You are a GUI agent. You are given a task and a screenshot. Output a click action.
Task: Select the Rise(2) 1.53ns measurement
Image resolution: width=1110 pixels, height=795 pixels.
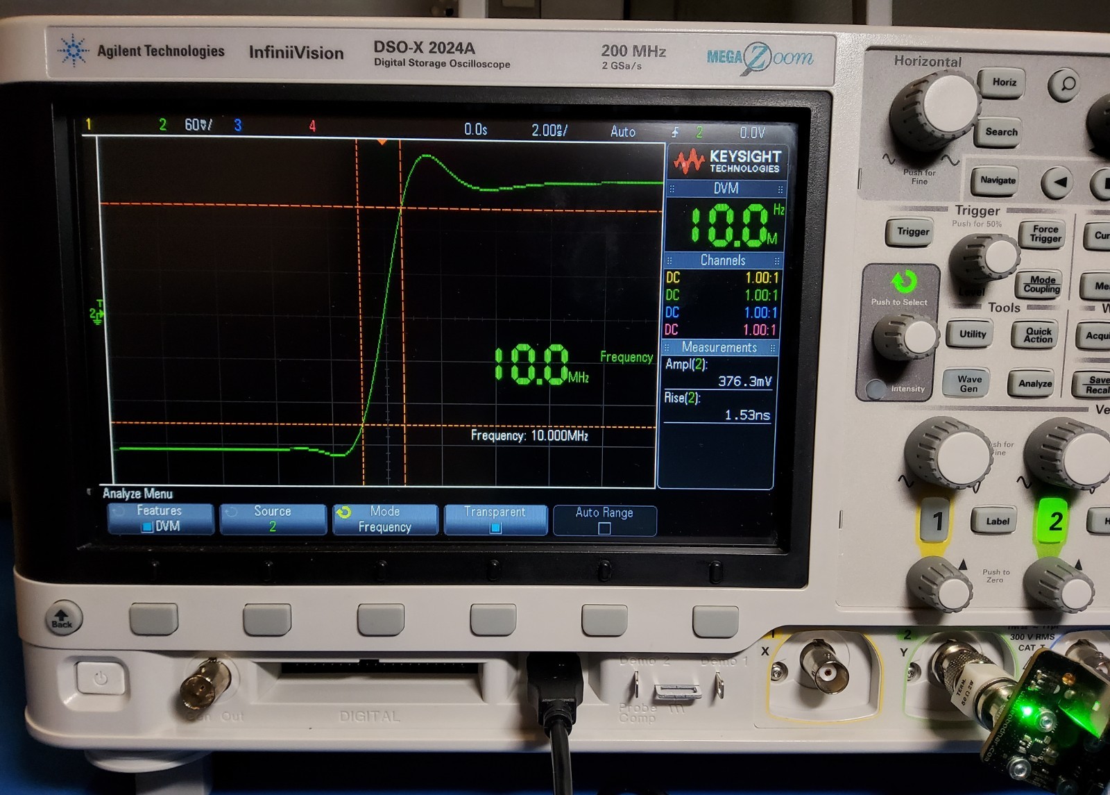(717, 407)
